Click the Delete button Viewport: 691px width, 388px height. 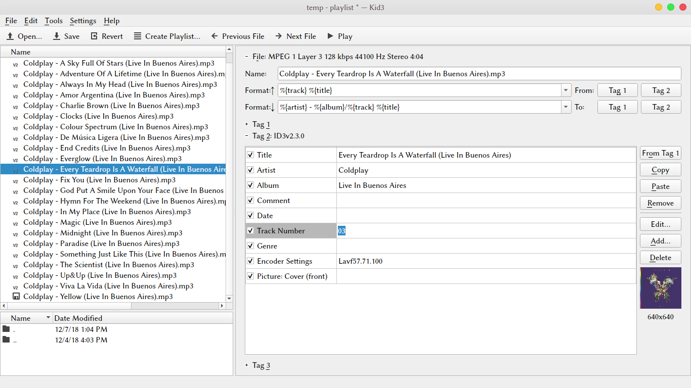(x=661, y=258)
